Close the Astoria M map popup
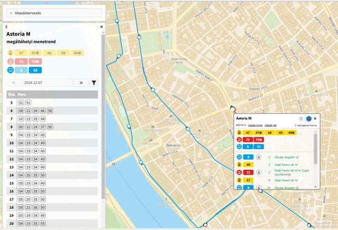 315,118
